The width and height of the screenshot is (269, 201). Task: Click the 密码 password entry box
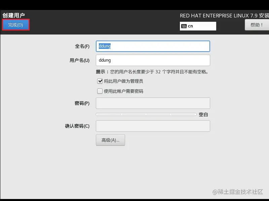click(x=153, y=103)
